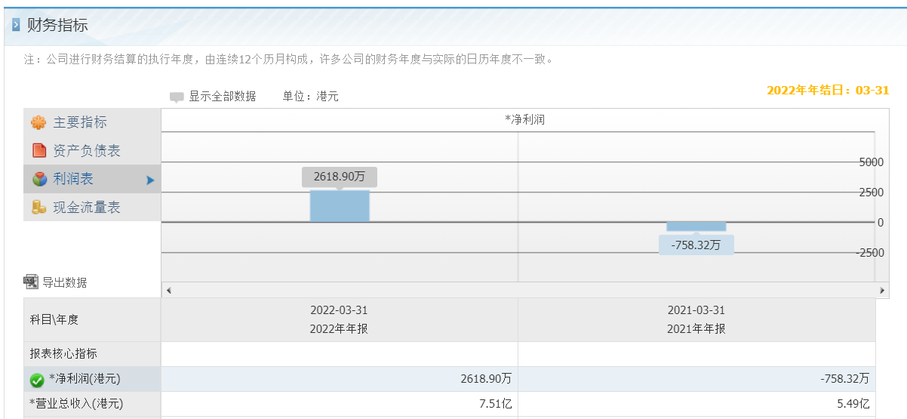907x419 pixels.
Task: Toggle the green check beside 净利润
Action: pos(37,380)
